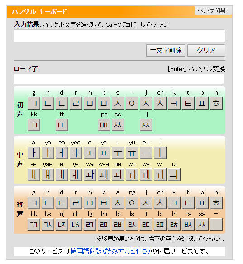This screenshot has height=264, width=243.
Task: Click the initial double ㄲ (kk) key
Action: (34, 125)
